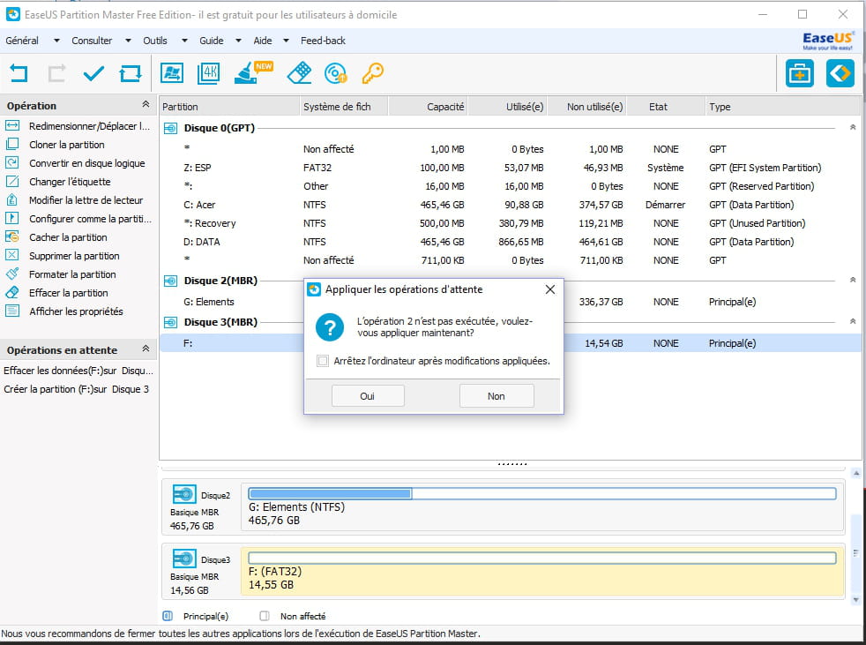The width and height of the screenshot is (866, 645).
Task: Click the Utilisé(e) column header
Action: (508, 107)
